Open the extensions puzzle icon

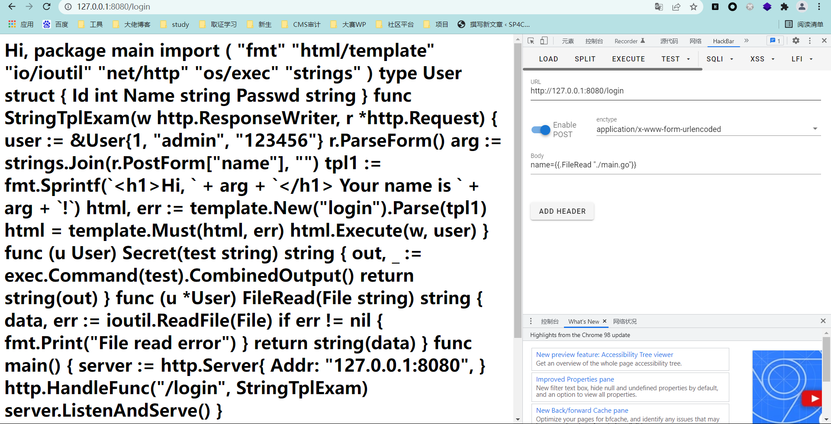[784, 6]
